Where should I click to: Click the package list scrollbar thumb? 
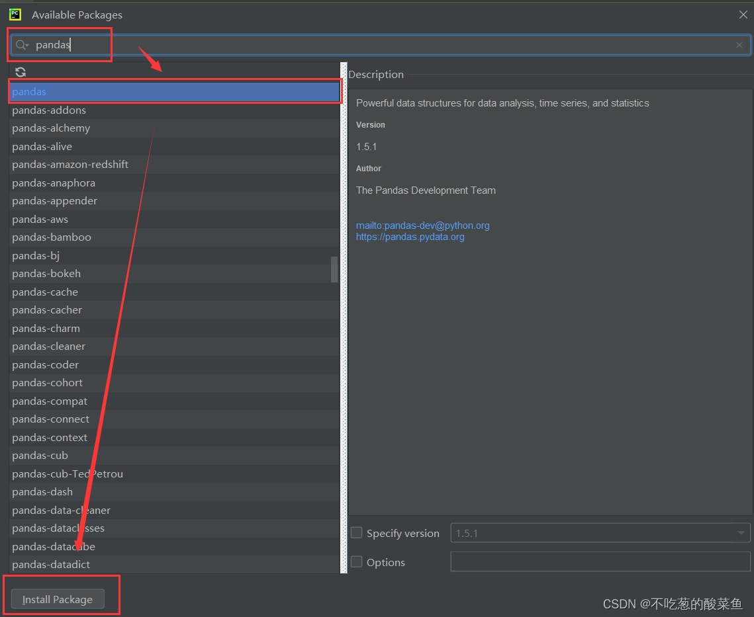coord(334,269)
